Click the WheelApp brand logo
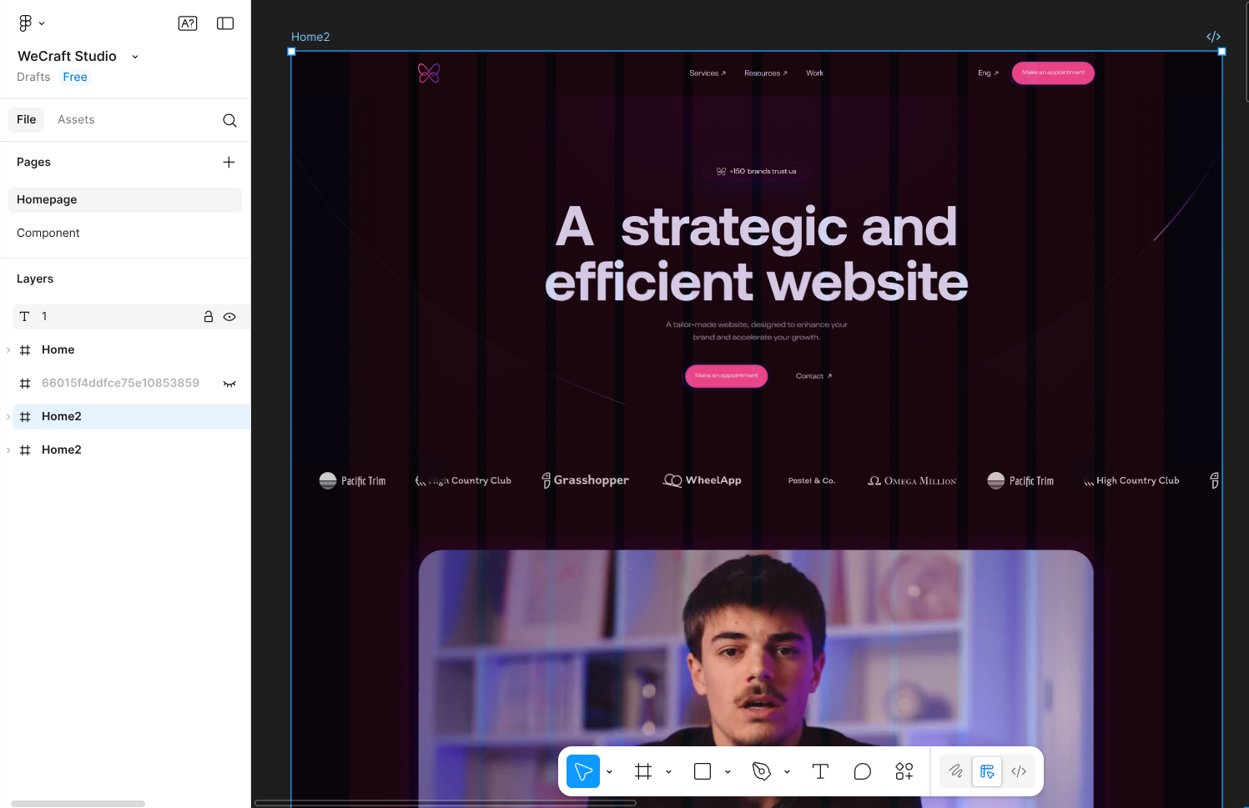 pos(702,480)
